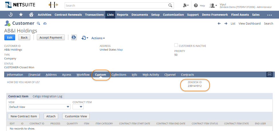Viewport: 279px width, 131px height.
Task: Open the Celigo Integration Log tab
Action: pyautogui.click(x=48, y=96)
